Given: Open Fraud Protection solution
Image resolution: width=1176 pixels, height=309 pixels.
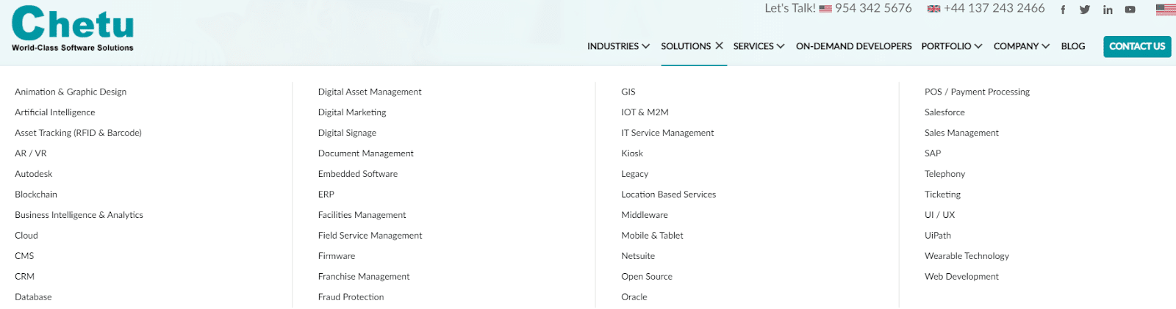Looking at the screenshot, I should [x=351, y=297].
